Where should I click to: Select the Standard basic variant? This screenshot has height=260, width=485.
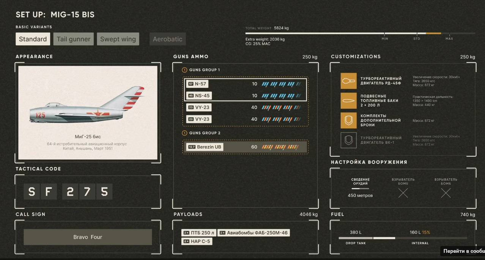point(33,39)
